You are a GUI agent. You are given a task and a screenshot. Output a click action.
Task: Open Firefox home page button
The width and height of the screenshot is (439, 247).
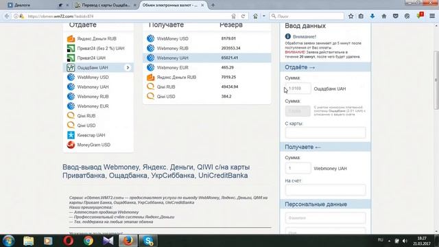(384, 16)
